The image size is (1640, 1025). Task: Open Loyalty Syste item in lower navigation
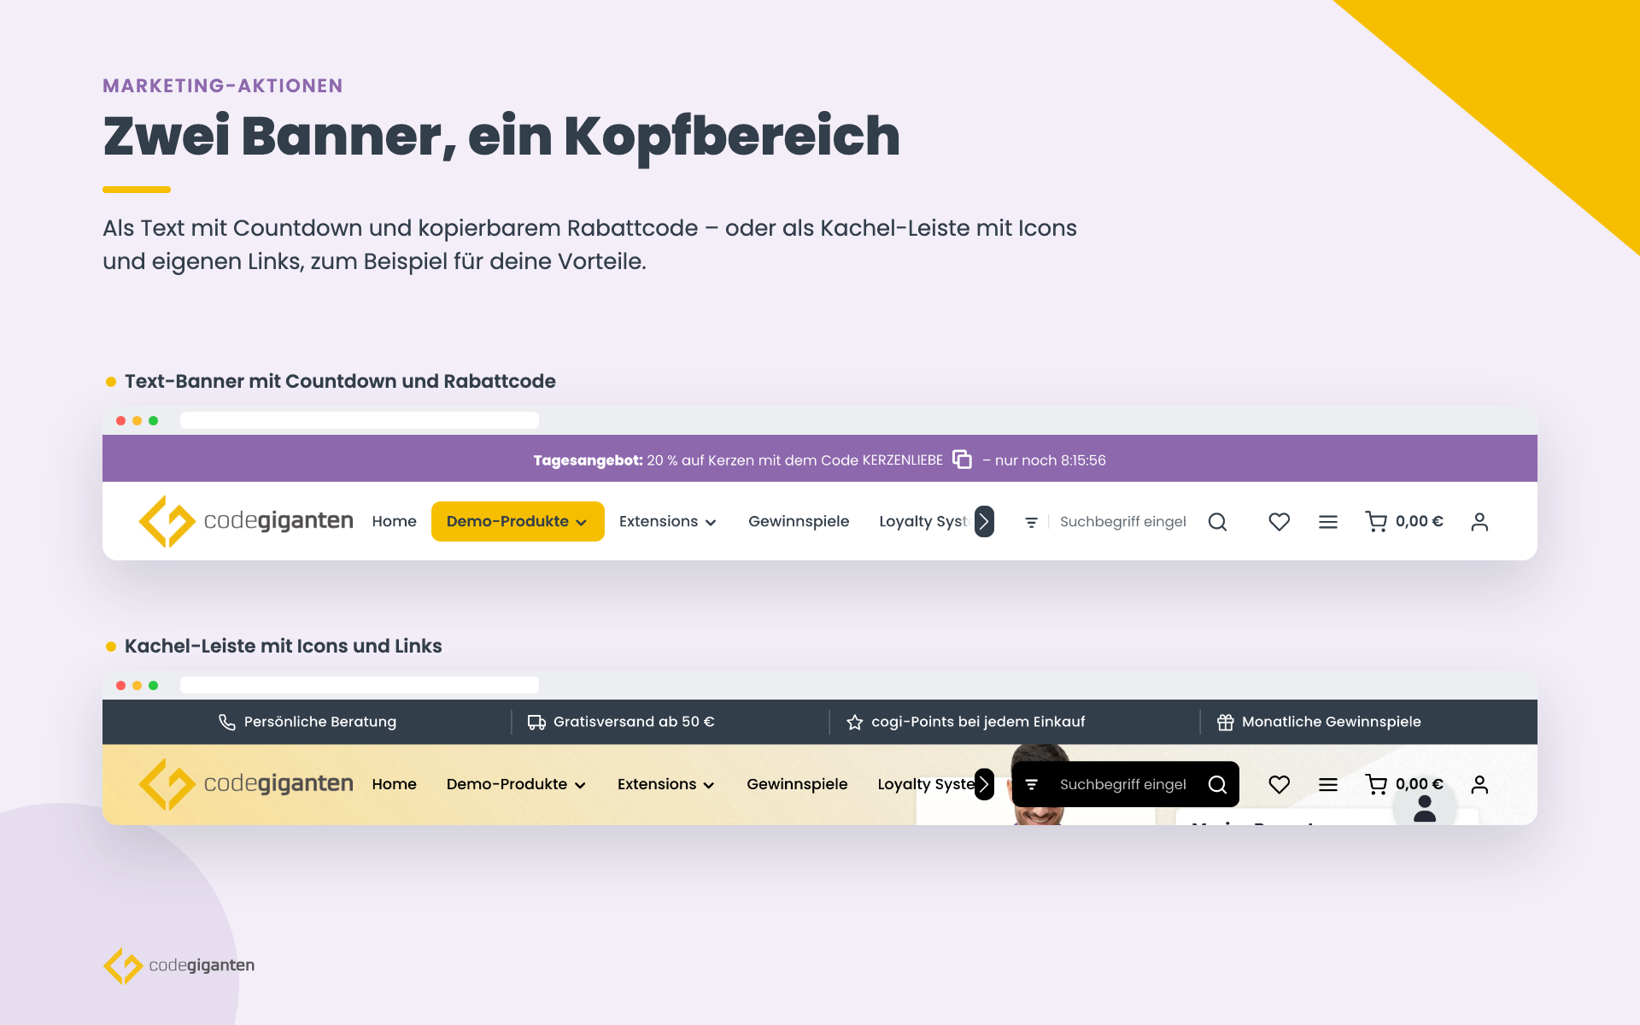(x=927, y=784)
